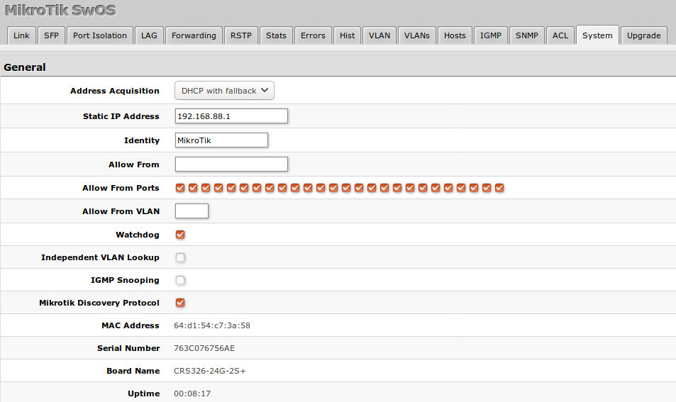This screenshot has width=676, height=402.
Task: Enable the IGMP Snooping checkbox
Action: (180, 280)
